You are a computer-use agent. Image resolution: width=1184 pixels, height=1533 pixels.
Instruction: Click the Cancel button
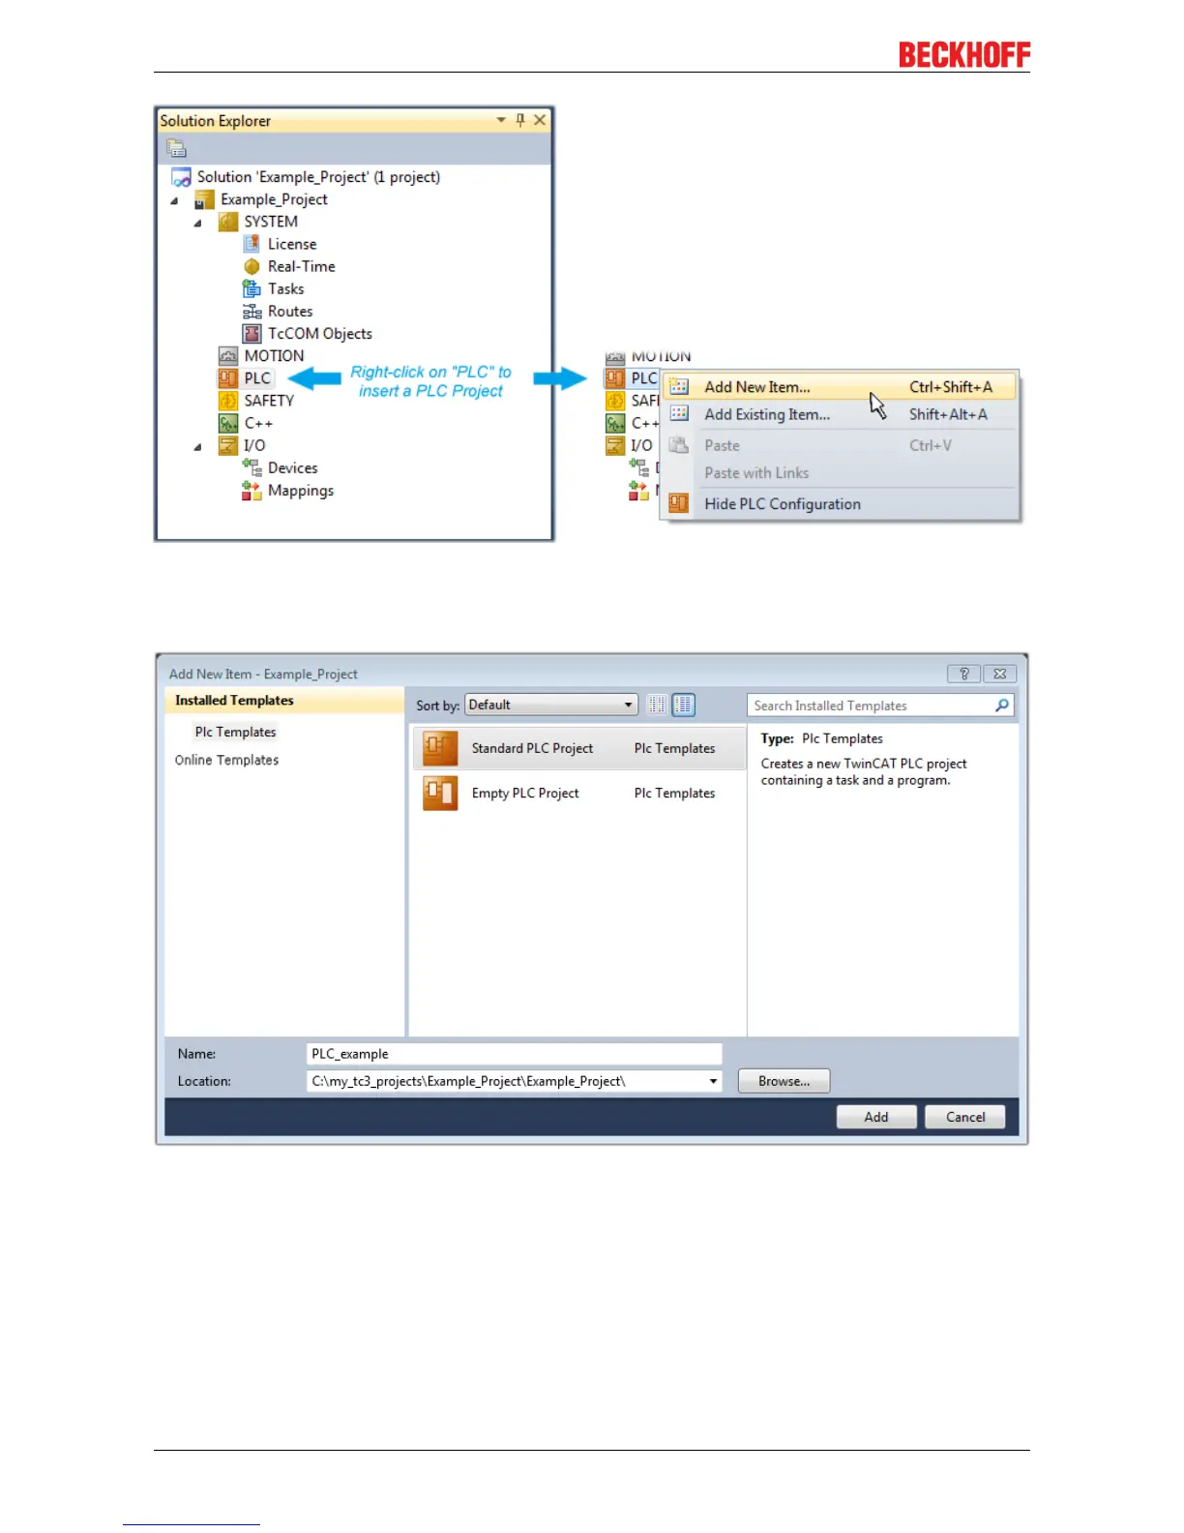coord(965,1117)
